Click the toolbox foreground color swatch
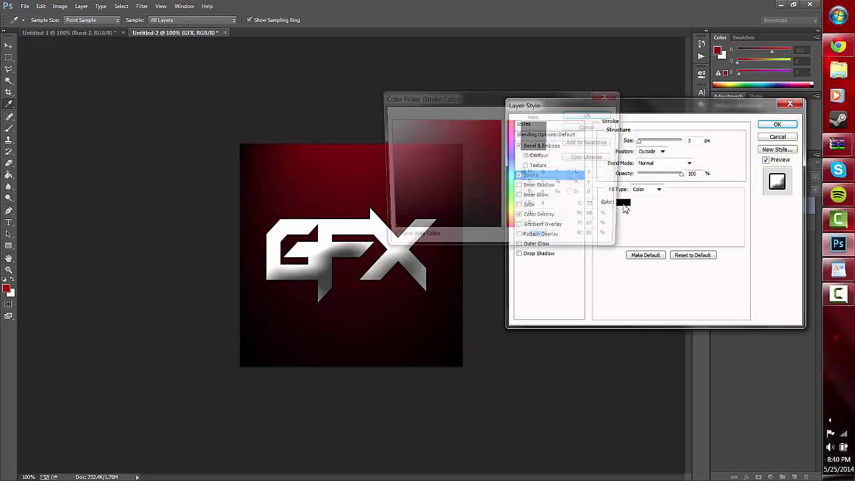Image resolution: width=855 pixels, height=481 pixels. coord(6,289)
